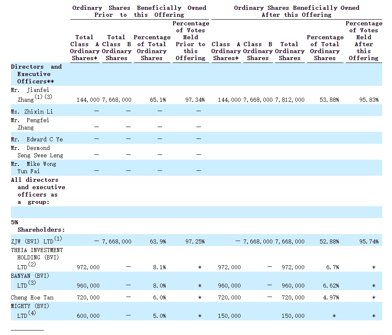Click 'Percentage of Votes Held Prior to this Offering' header
The height and width of the screenshot is (335, 392).
pyautogui.click(x=191, y=41)
